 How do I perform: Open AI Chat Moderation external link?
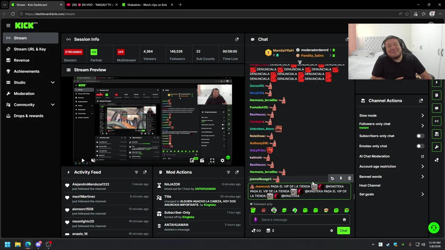point(422,157)
